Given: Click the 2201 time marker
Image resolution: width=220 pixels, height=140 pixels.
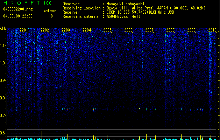Looking at the screenshot, I should (x=24, y=30).
